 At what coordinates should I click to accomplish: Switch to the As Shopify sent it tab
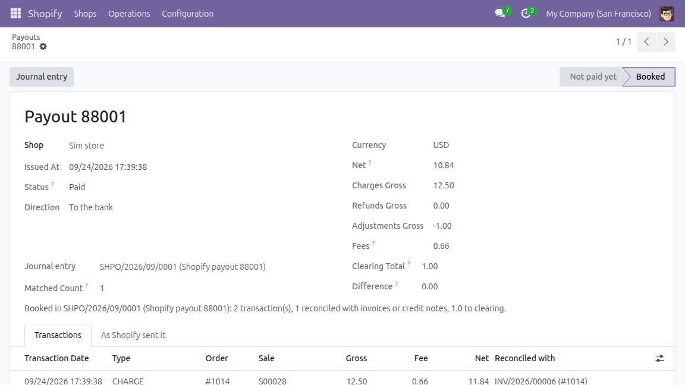133,335
